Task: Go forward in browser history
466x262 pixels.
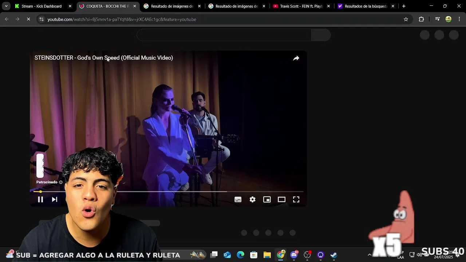Action: tap(17, 19)
